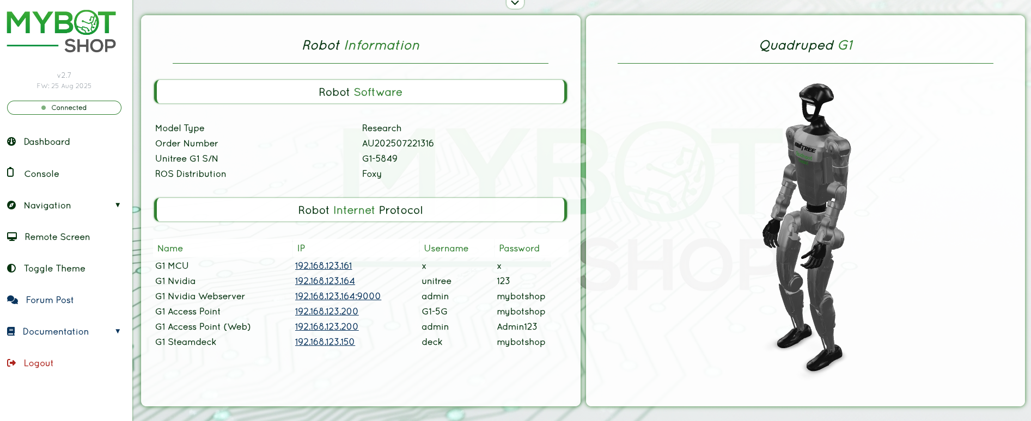Viewport: 1031px width, 421px height.
Task: Expand the Navigation submenu arrow
Action: click(118, 205)
